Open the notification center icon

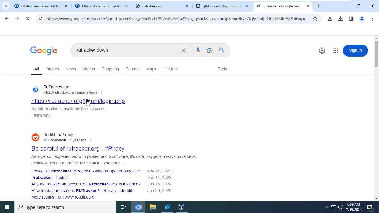(x=370, y=207)
